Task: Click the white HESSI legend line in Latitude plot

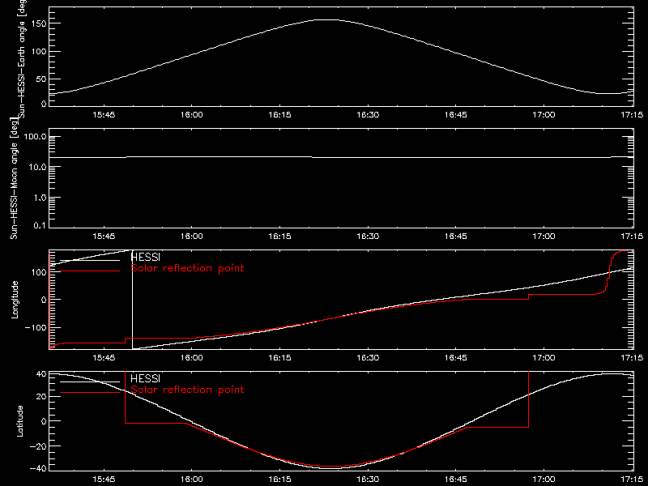Action: click(x=90, y=382)
